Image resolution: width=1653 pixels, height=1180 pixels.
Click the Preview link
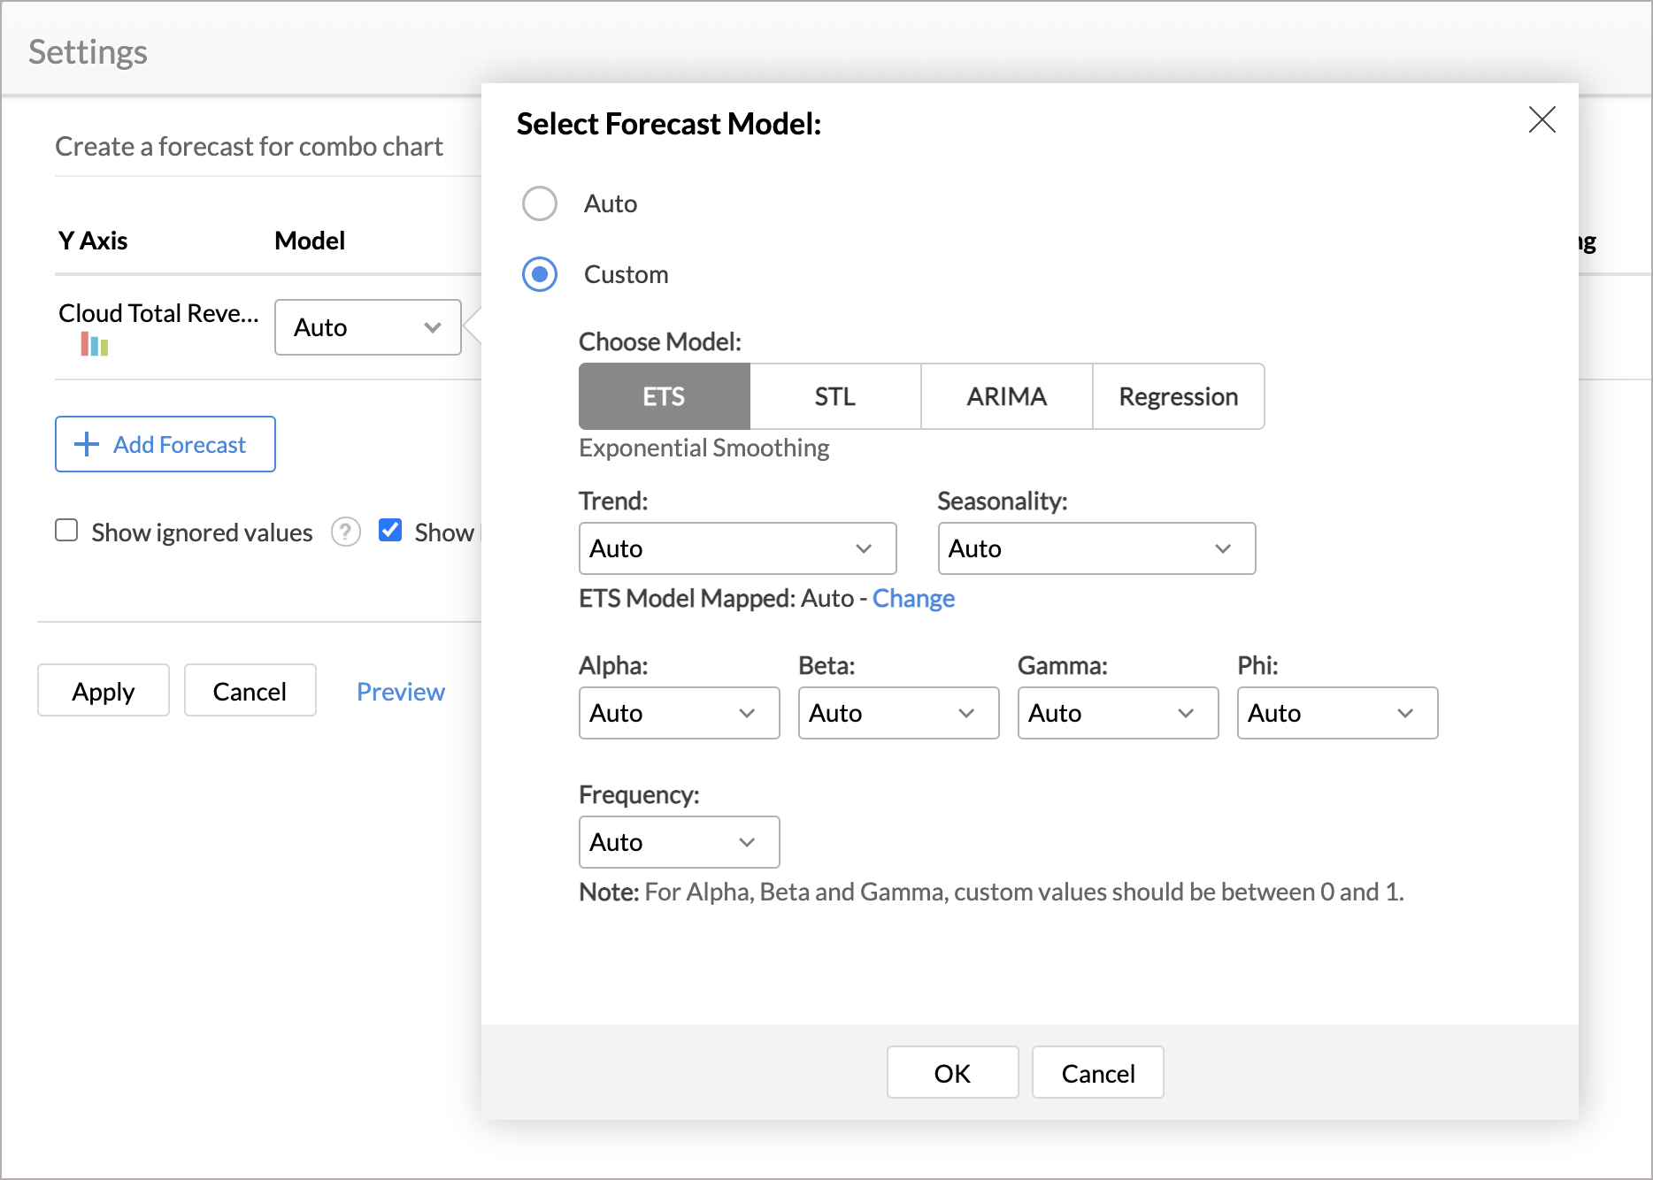pos(400,691)
